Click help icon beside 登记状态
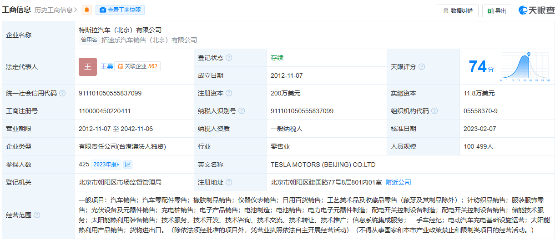This screenshot has height=240, width=555. 229,58
